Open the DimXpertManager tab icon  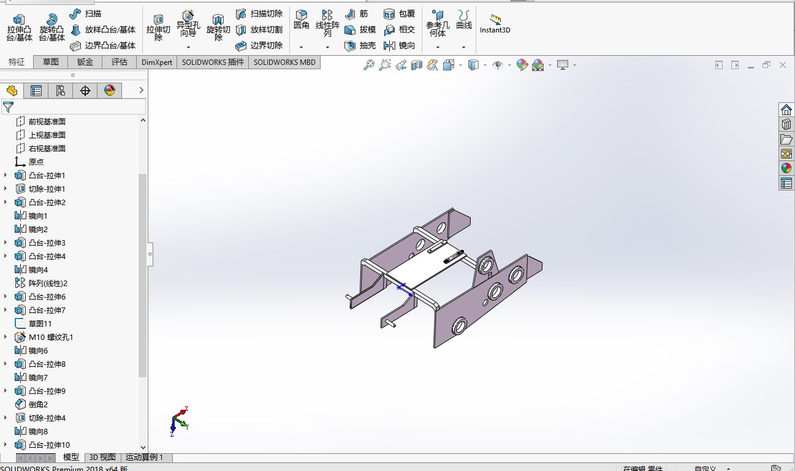coord(85,91)
